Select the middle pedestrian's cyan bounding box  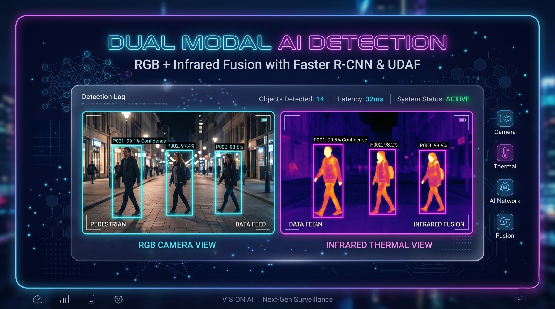point(179,183)
